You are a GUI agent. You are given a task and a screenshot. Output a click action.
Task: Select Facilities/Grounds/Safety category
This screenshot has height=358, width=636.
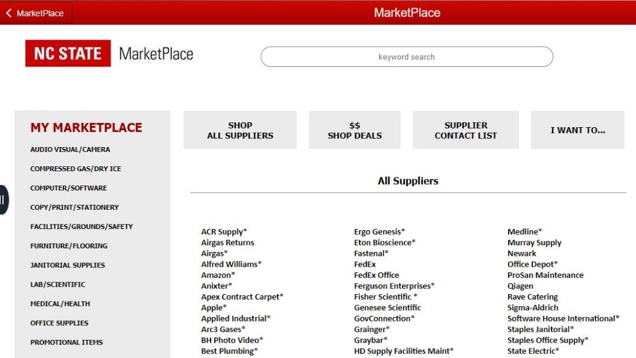click(81, 227)
